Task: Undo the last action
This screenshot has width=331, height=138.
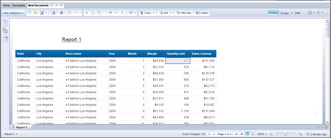Action: click(110, 13)
